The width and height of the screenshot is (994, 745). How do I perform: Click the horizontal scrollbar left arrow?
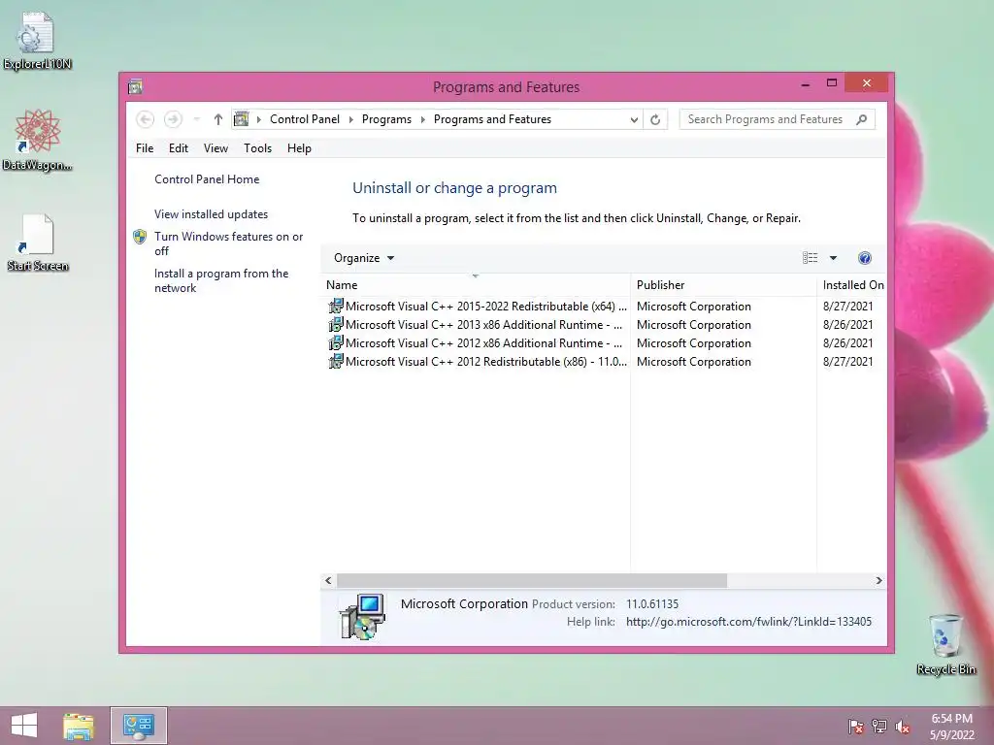pos(328,580)
